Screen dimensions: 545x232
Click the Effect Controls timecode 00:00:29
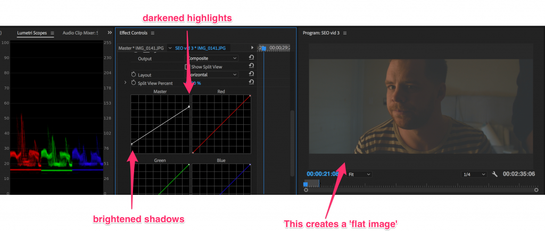click(x=280, y=48)
